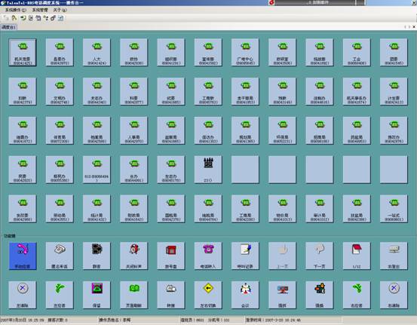Call the 工会 extension button
Viewport: 417px width, 325px height.
pyautogui.click(x=357, y=52)
